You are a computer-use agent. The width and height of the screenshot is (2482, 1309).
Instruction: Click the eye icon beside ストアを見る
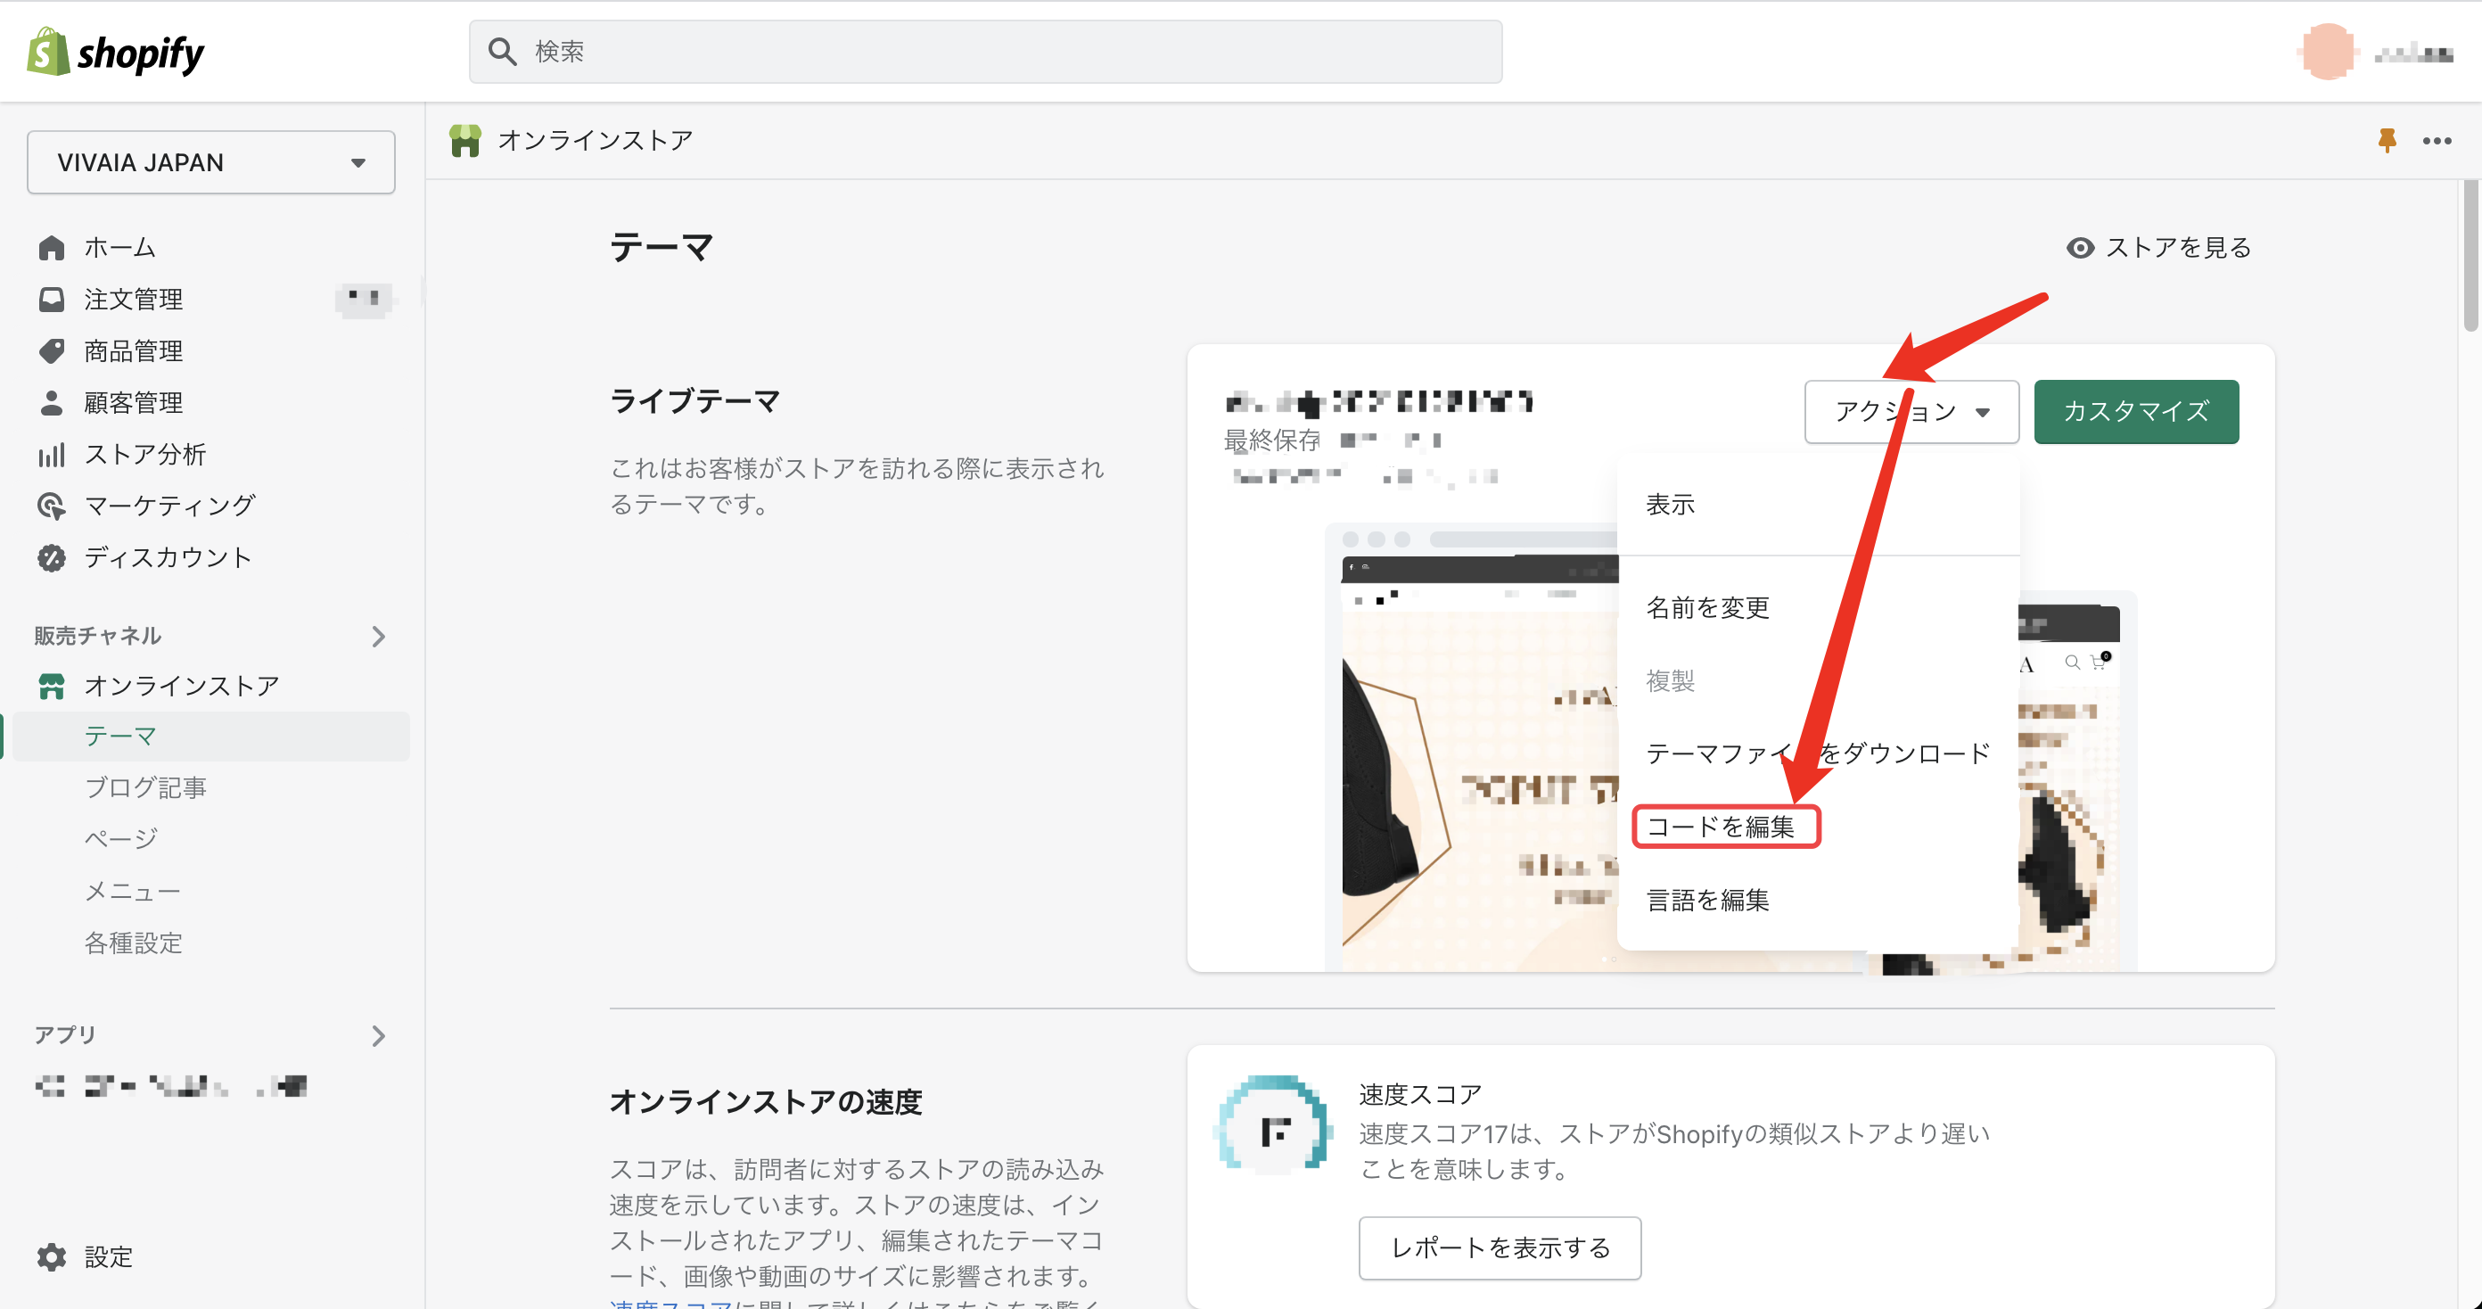2080,248
